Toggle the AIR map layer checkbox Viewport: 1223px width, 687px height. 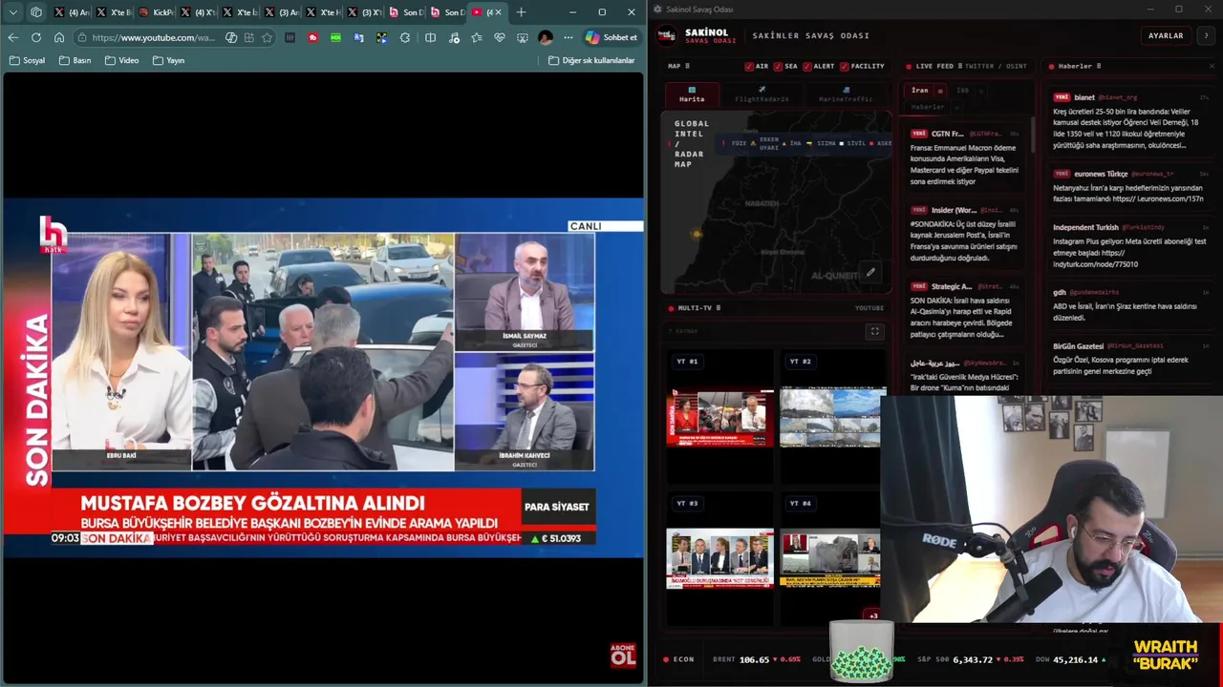tap(749, 67)
